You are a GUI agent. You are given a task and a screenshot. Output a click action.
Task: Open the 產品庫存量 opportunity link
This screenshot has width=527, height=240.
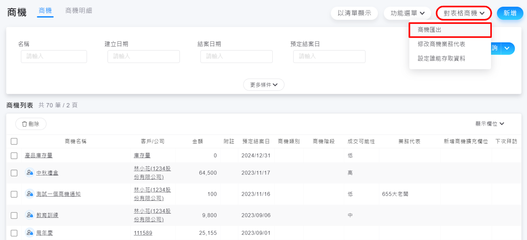39,156
